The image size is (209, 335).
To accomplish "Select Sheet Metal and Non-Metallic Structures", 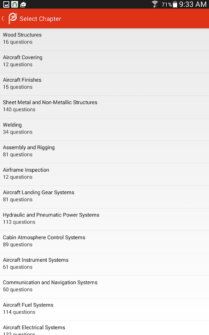I will tap(104, 107).
